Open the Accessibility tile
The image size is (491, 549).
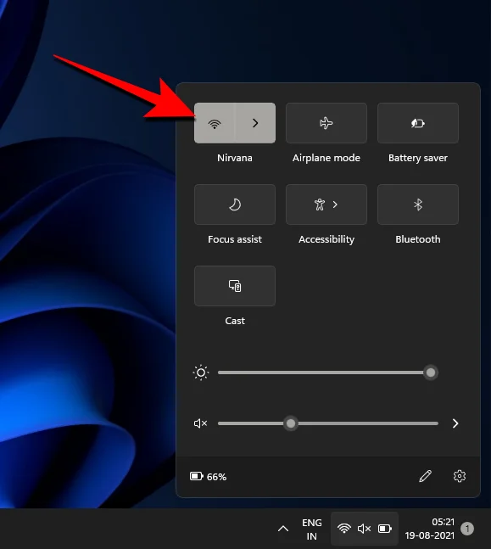[x=326, y=204]
